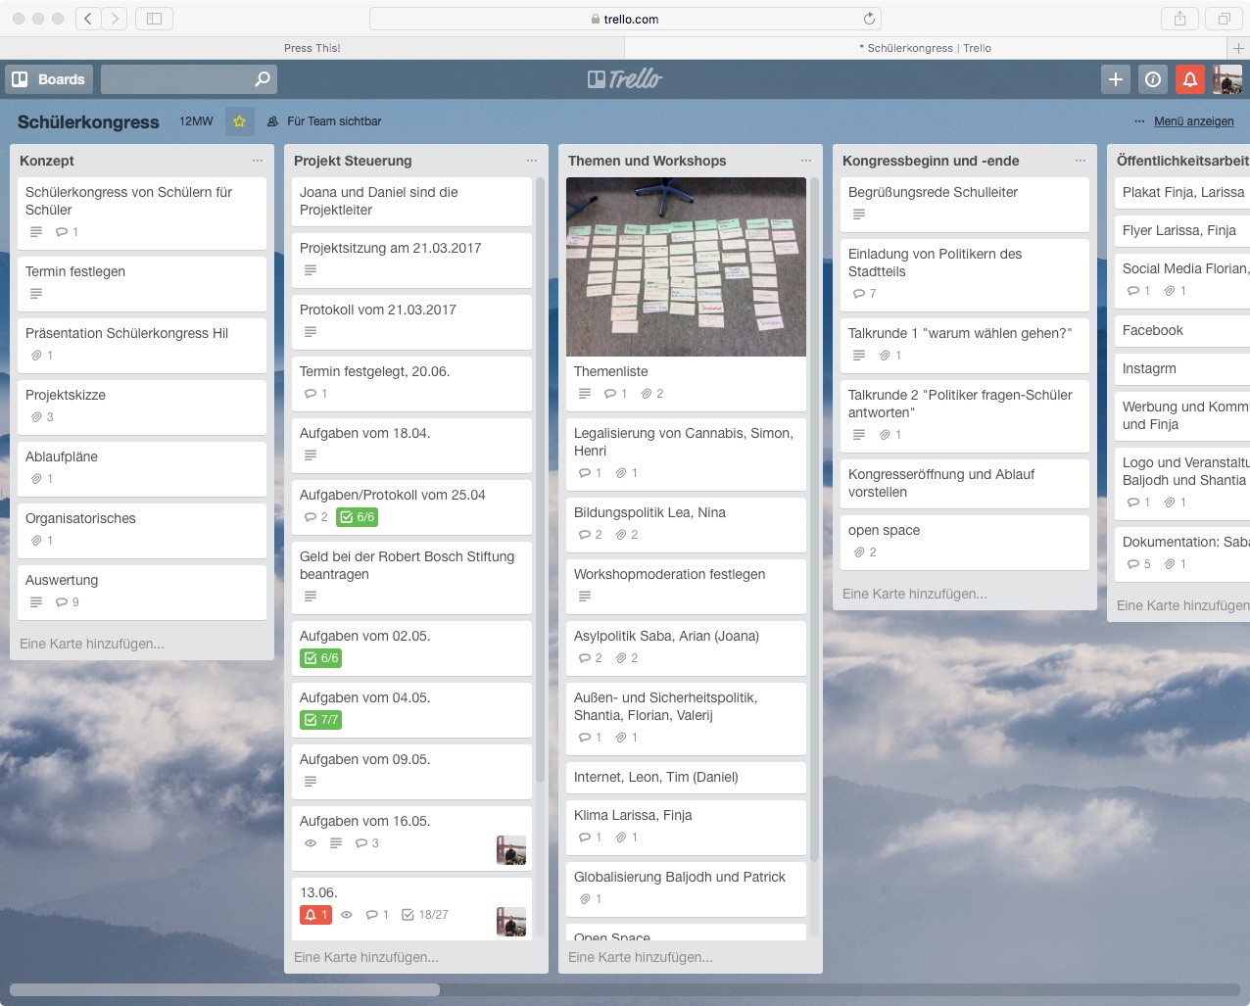Open the Boards menu button
The image size is (1250, 1006).
[49, 79]
